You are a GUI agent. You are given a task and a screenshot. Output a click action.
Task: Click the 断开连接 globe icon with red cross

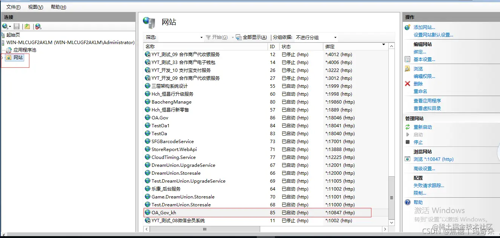tap(38, 26)
